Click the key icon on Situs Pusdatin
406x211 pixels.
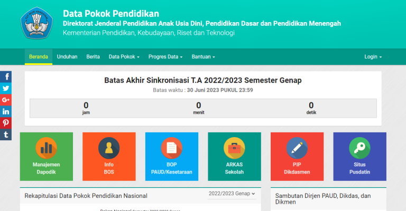point(359,148)
